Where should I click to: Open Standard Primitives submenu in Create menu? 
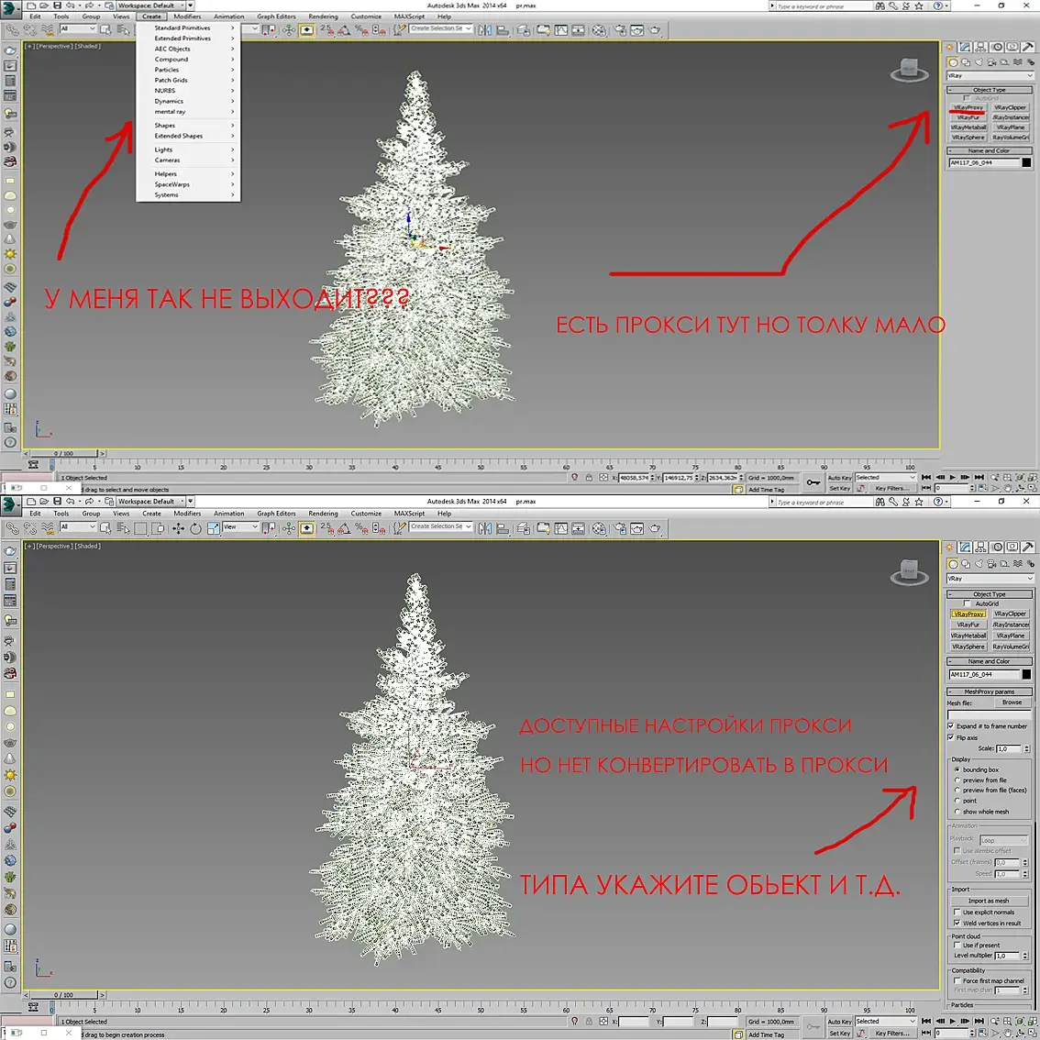click(188, 28)
